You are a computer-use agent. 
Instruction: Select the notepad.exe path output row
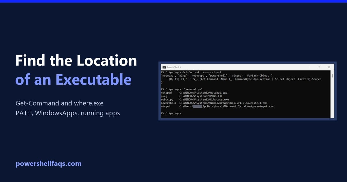194,93
